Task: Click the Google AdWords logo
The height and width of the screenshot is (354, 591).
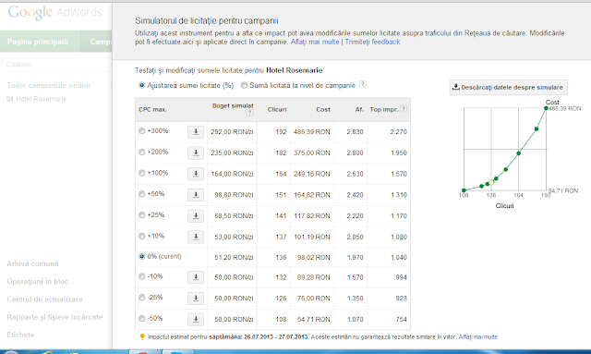Action: point(54,12)
